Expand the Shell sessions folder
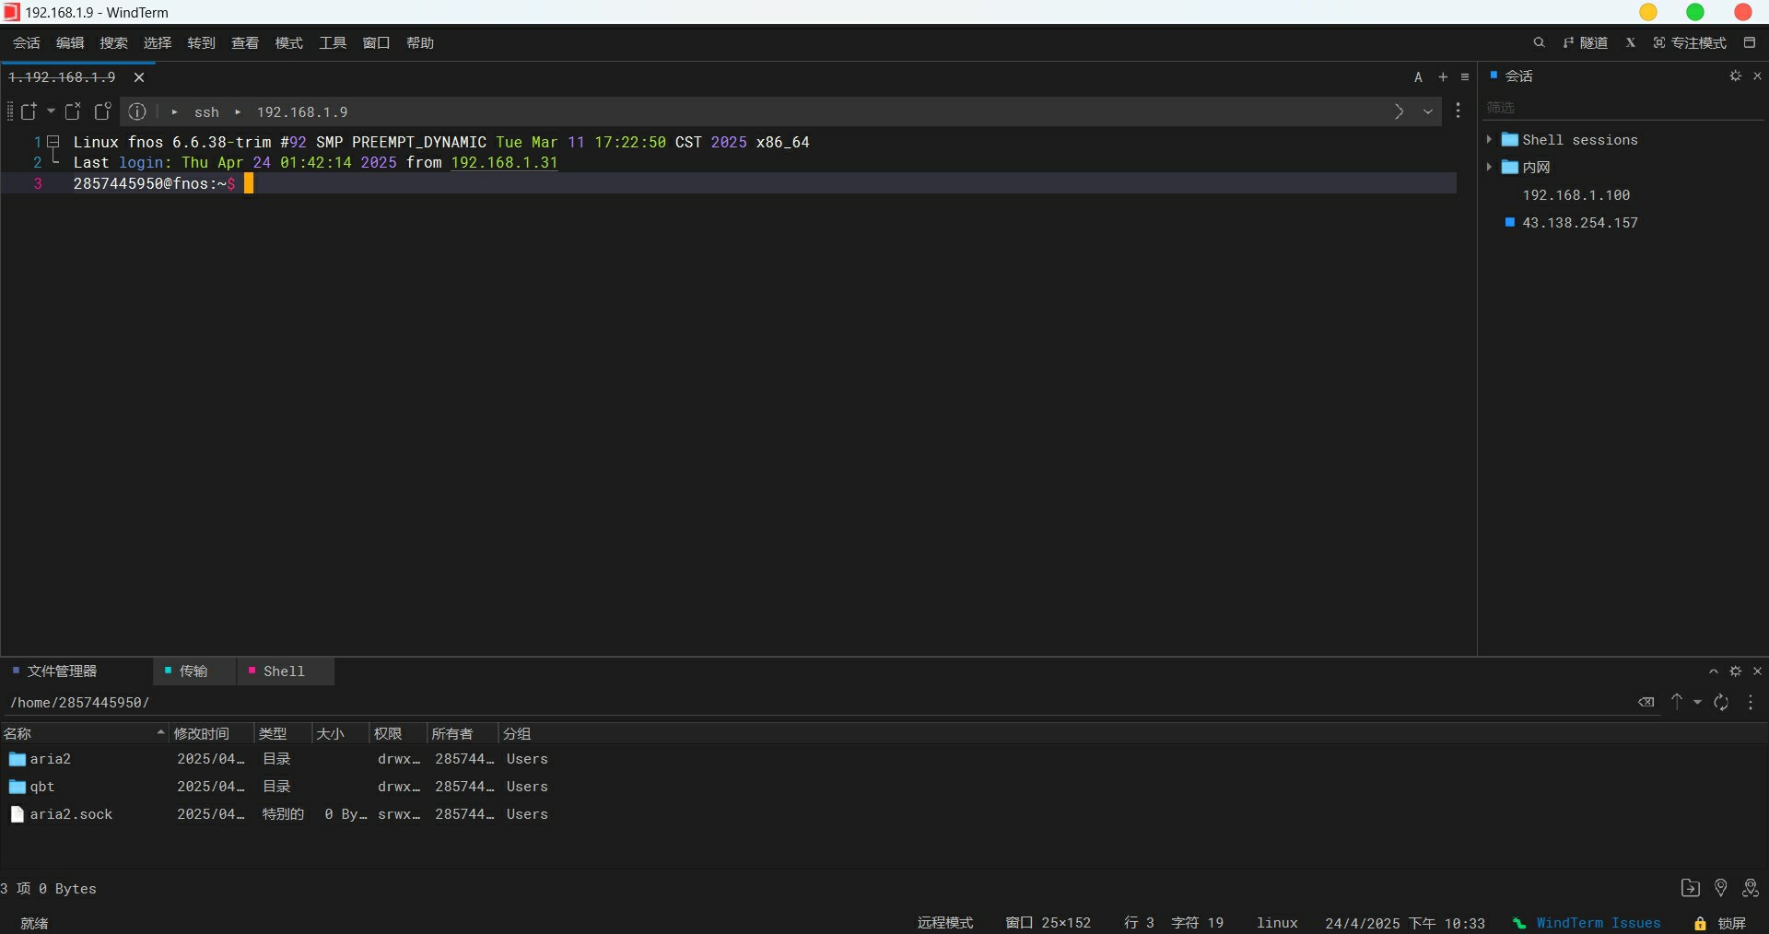 pyautogui.click(x=1489, y=140)
